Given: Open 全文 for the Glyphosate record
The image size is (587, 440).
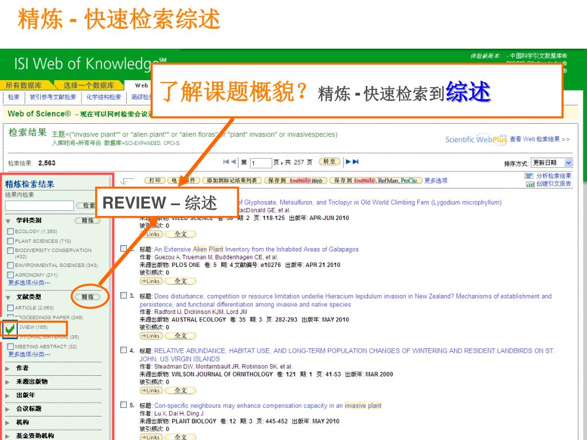Looking at the screenshot, I should 181,234.
